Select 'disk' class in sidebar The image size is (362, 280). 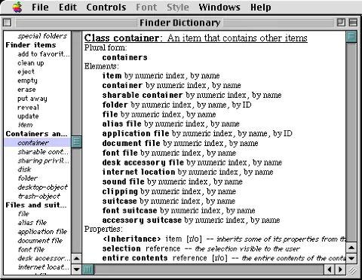(24, 169)
